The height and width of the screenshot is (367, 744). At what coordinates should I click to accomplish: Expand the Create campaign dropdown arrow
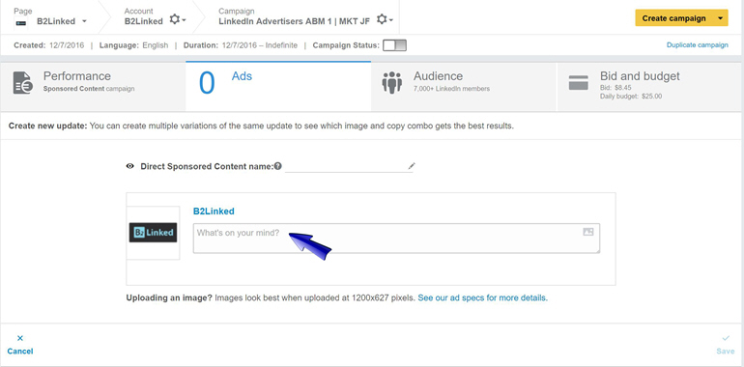click(x=720, y=18)
